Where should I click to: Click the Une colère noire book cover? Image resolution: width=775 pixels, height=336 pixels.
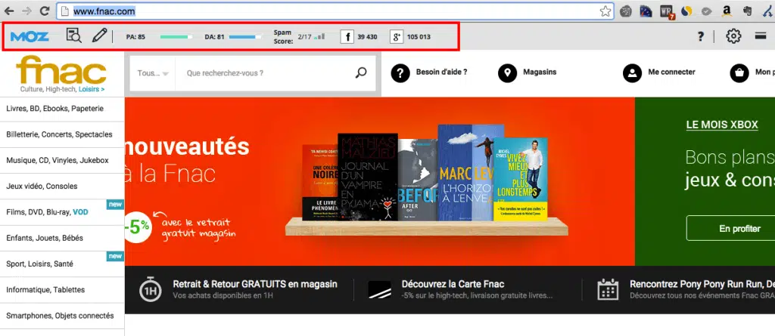320,183
